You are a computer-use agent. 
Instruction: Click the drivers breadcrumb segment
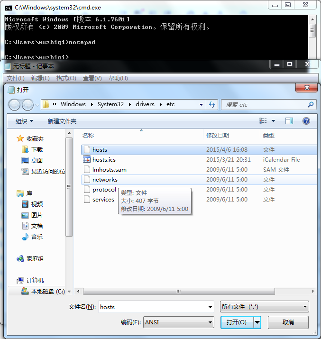coord(145,104)
